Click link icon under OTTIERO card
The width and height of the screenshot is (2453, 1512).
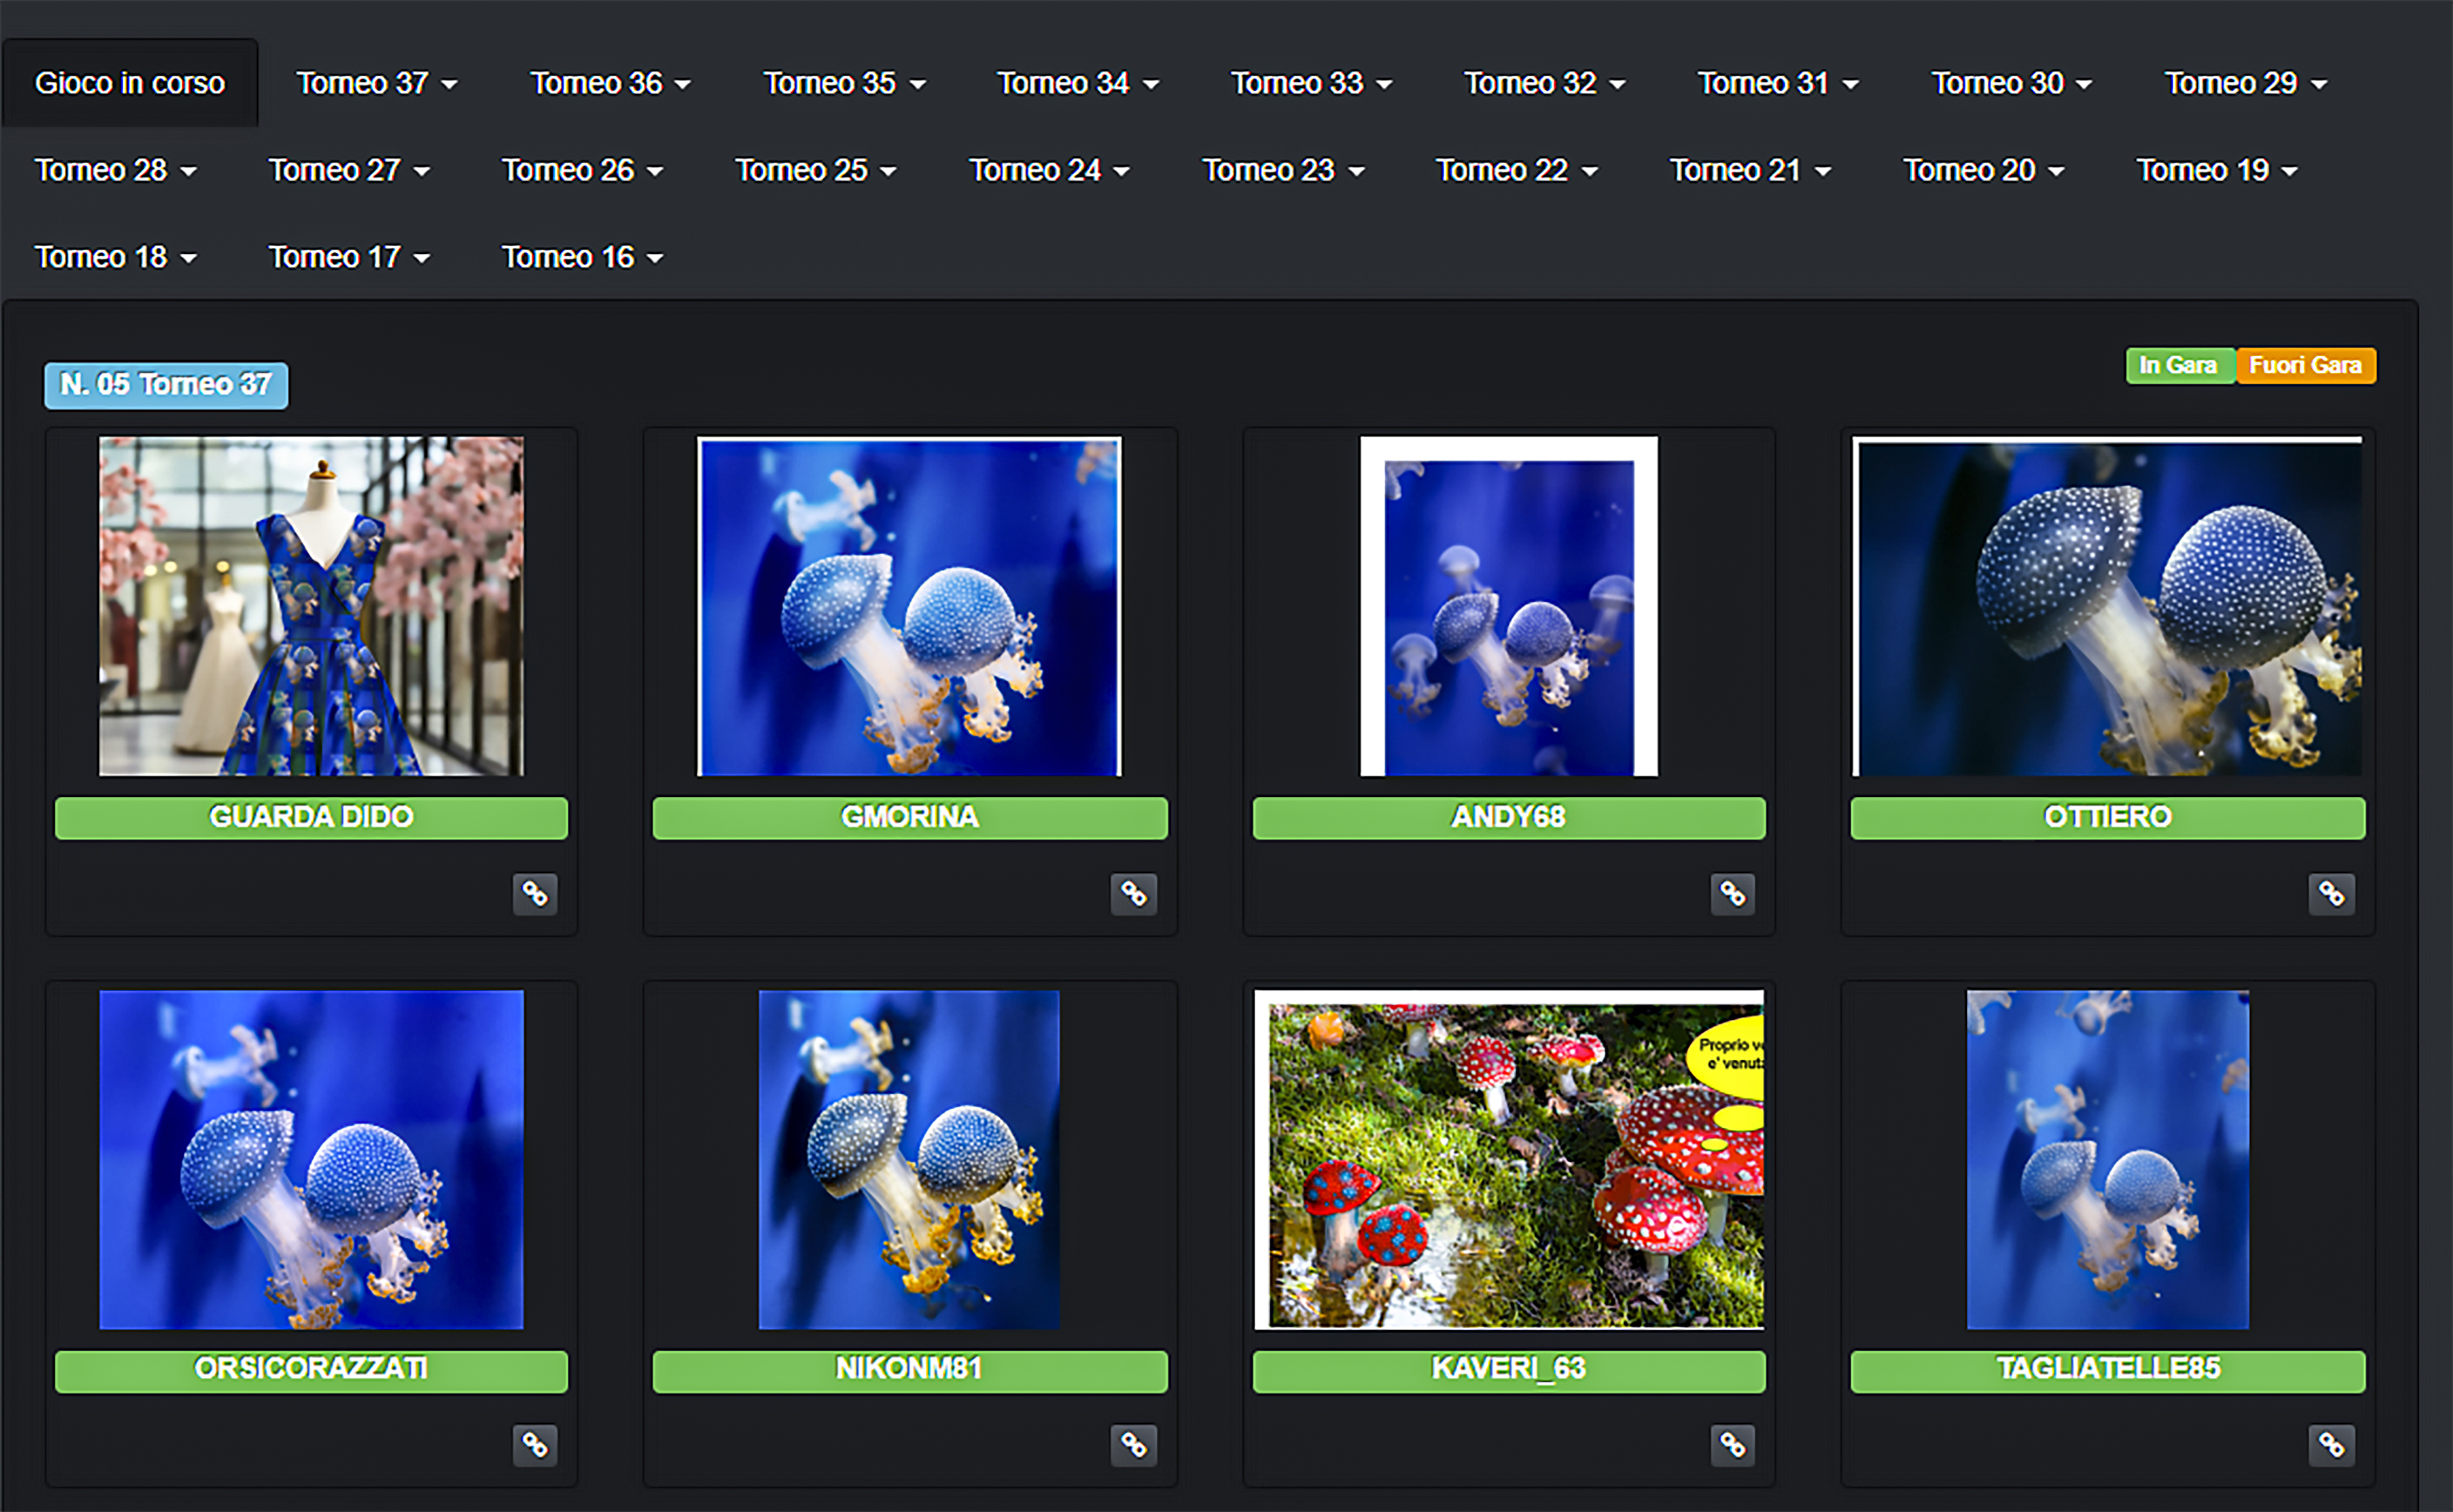[2331, 893]
